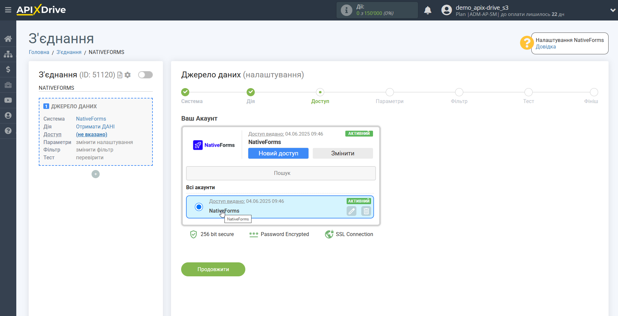Click the Пошук search field
The image size is (618, 316).
[281, 173]
